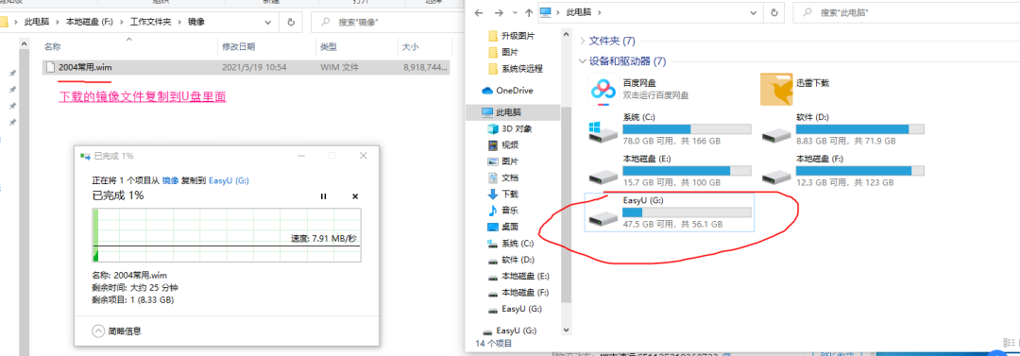The width and height of the screenshot is (1020, 356).
Task: Open the 百度网盘 icon in devices list
Action: click(x=603, y=89)
